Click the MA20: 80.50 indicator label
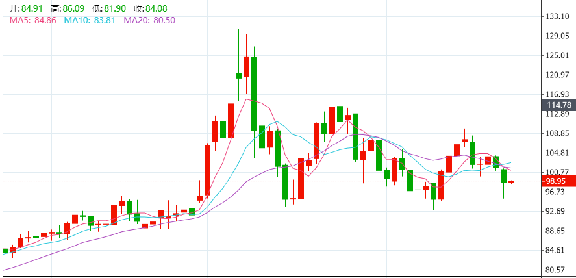This screenshot has width=576, height=278. (149, 20)
